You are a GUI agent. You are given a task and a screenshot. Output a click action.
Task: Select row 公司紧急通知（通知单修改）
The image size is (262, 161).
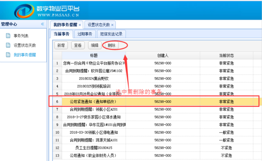[94, 102]
